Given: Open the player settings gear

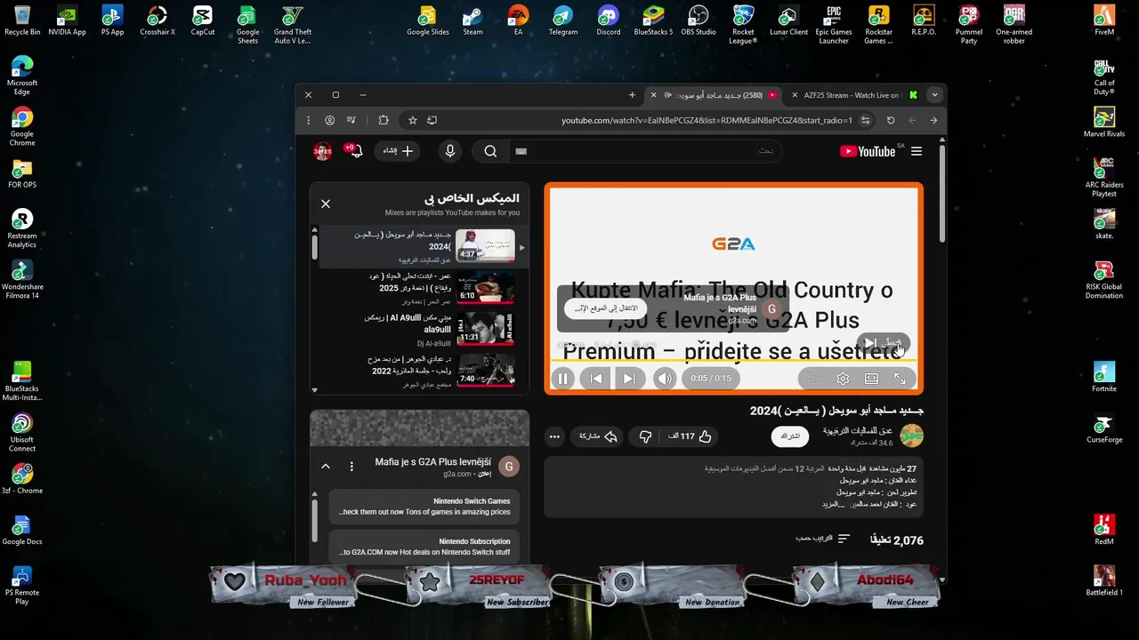Looking at the screenshot, I should (x=843, y=379).
